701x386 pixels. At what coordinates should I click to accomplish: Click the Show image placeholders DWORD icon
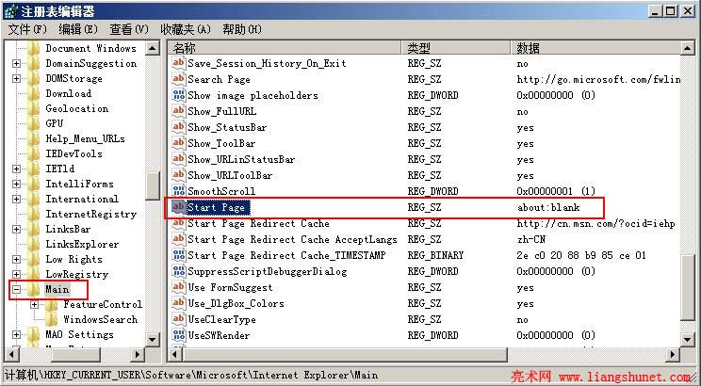[179, 95]
